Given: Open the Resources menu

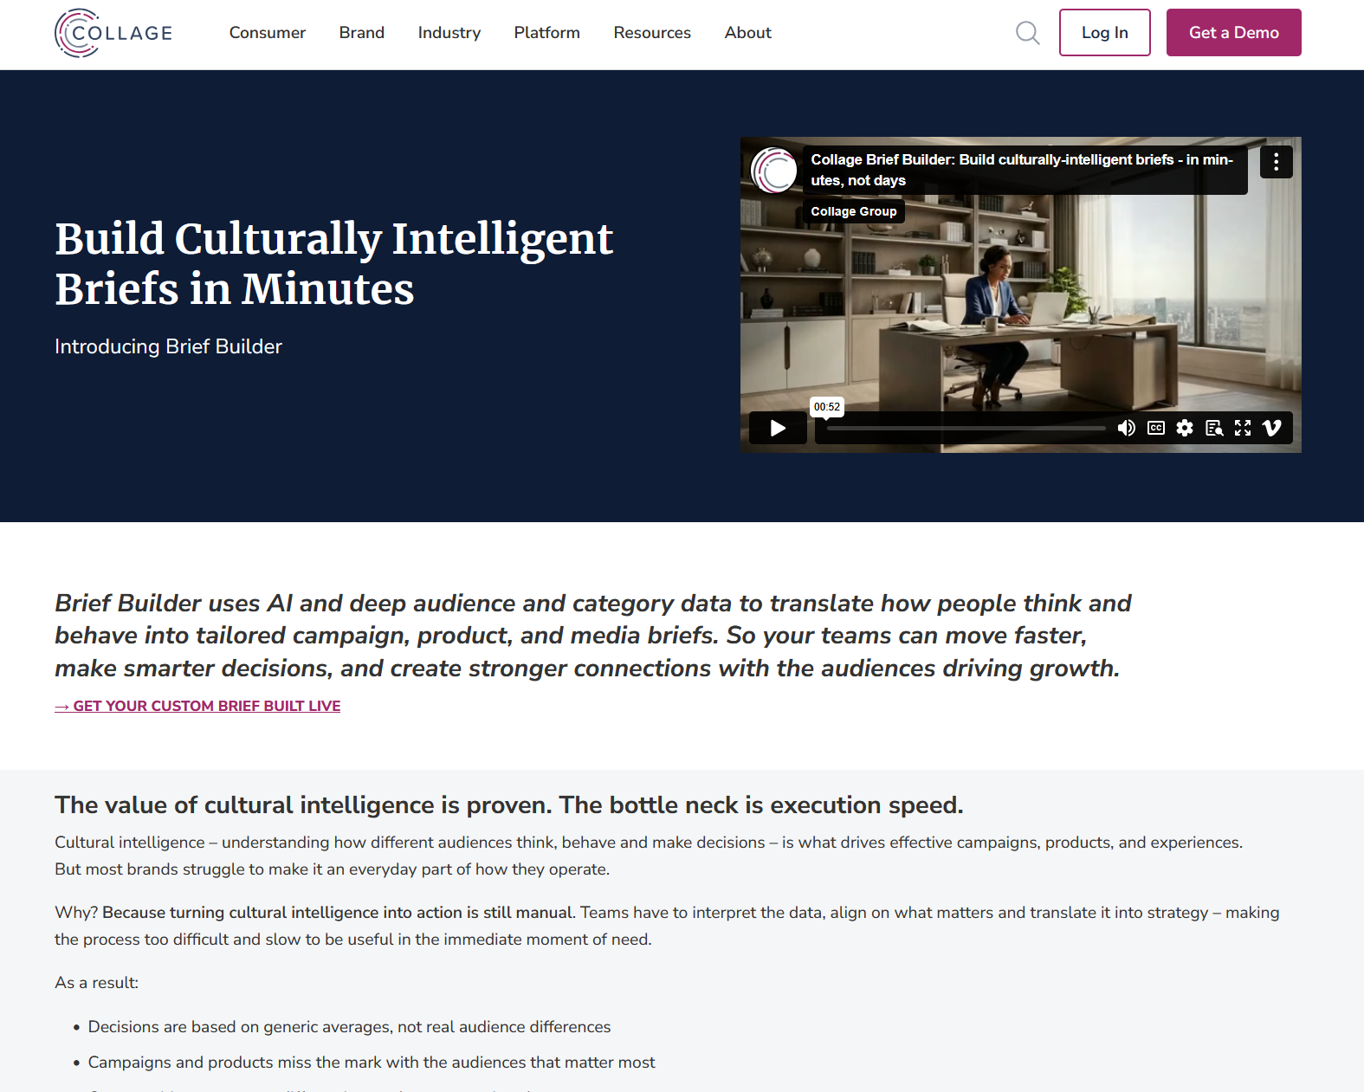Looking at the screenshot, I should [652, 33].
